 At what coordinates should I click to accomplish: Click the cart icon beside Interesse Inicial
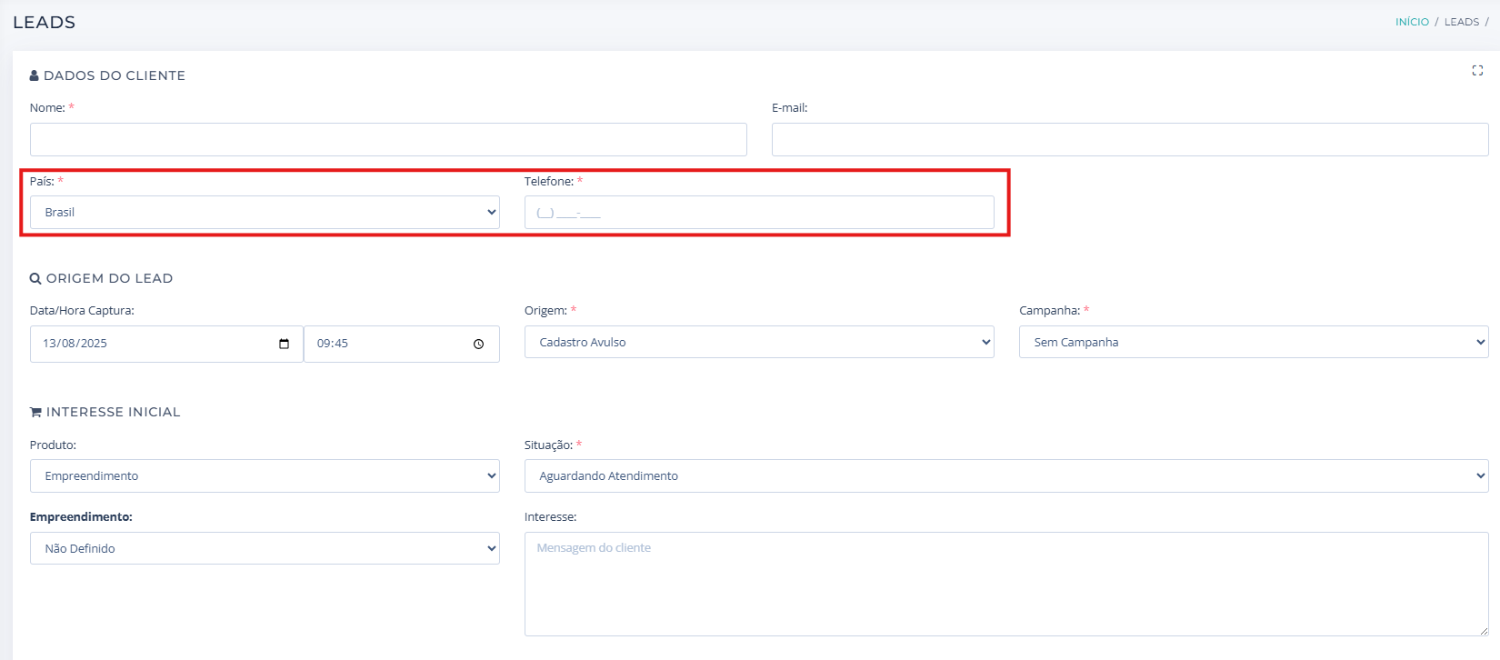point(35,413)
